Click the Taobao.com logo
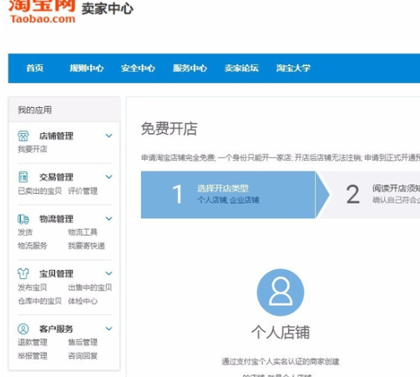 click(42, 12)
